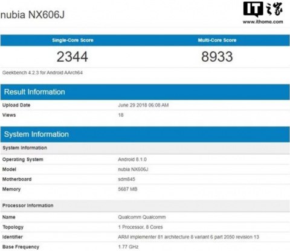Viewport: 290px width, 251px height.
Task: Click the 'Motherboard' row label
Action: [17, 179]
